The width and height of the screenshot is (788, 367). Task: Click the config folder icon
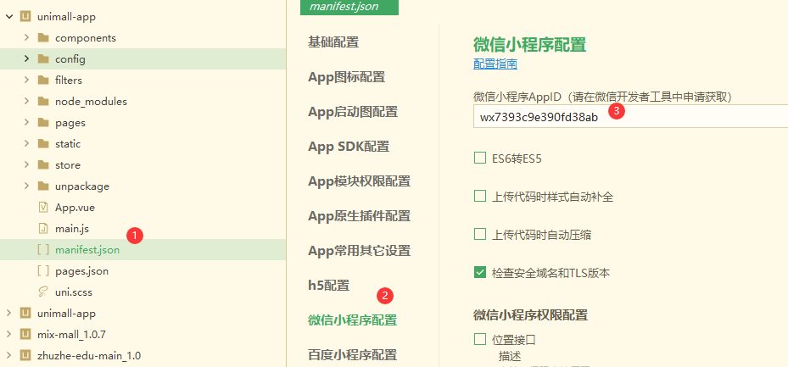[x=43, y=58]
